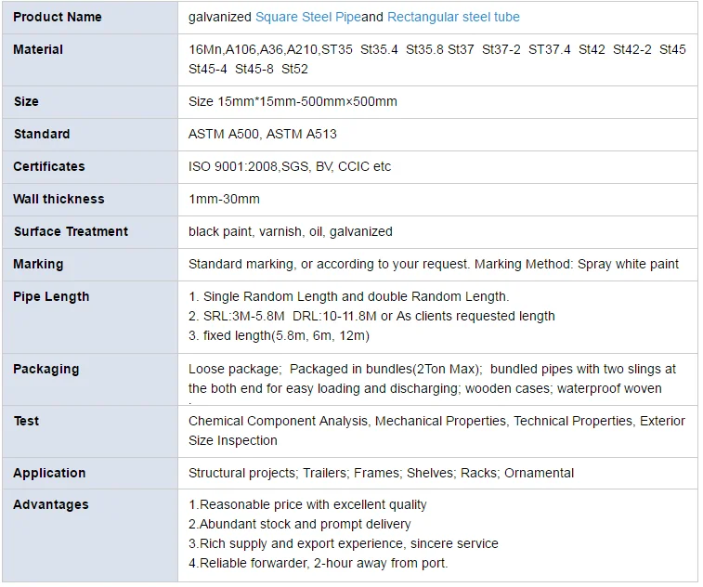Click the Marking row label
This screenshot has width=703, height=587.
pyautogui.click(x=38, y=264)
